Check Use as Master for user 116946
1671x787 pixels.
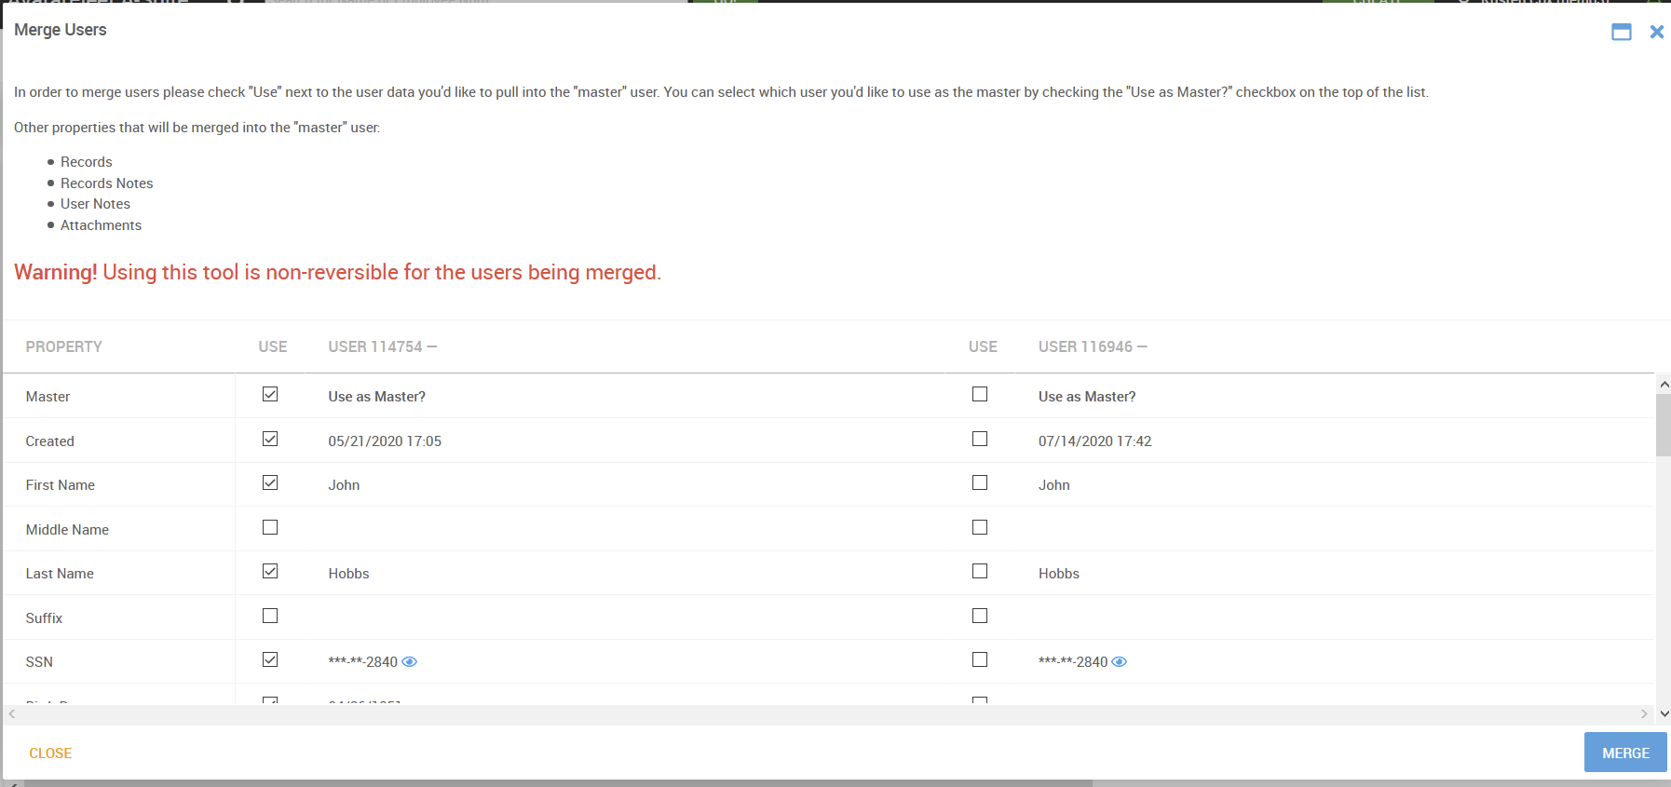pos(980,395)
